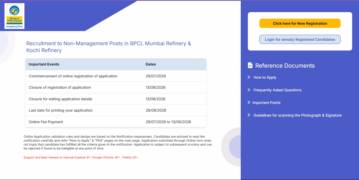
Task: Click chevron icon beside Guidelines for scanning
Action: (249, 115)
